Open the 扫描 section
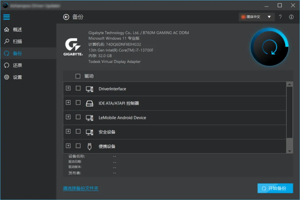This screenshot has width=300, height=200. (28, 41)
